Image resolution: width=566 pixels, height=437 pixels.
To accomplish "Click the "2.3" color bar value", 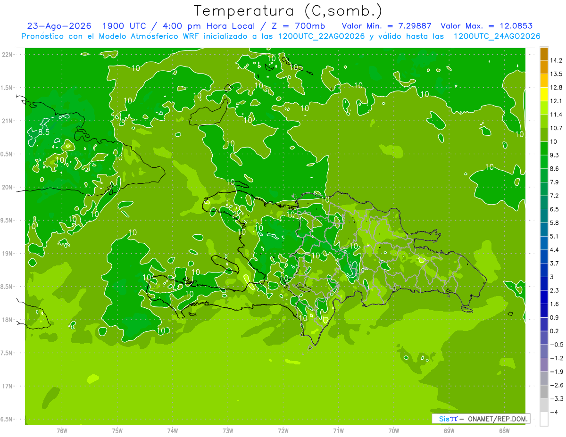I will click(x=554, y=290).
